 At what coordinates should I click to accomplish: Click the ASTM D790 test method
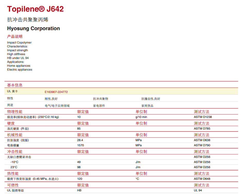(202, 145)
